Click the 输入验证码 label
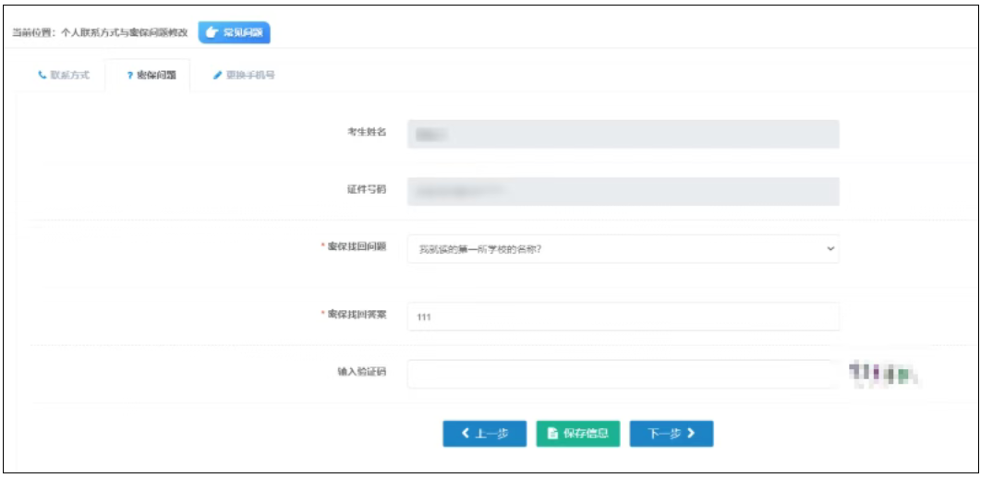The image size is (981, 478). click(361, 372)
